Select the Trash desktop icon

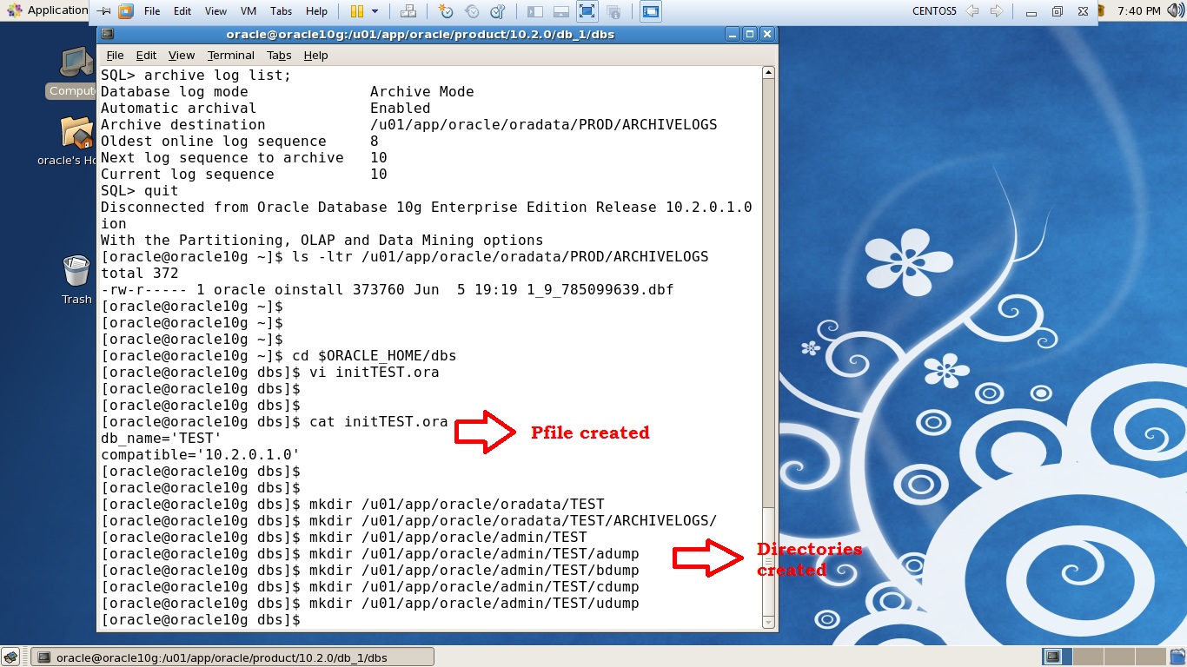pos(76,279)
